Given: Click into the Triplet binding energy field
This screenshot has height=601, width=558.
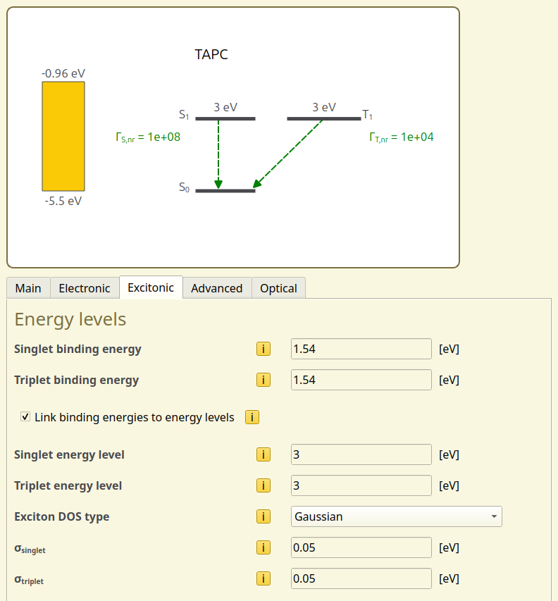Looking at the screenshot, I should click(x=361, y=380).
